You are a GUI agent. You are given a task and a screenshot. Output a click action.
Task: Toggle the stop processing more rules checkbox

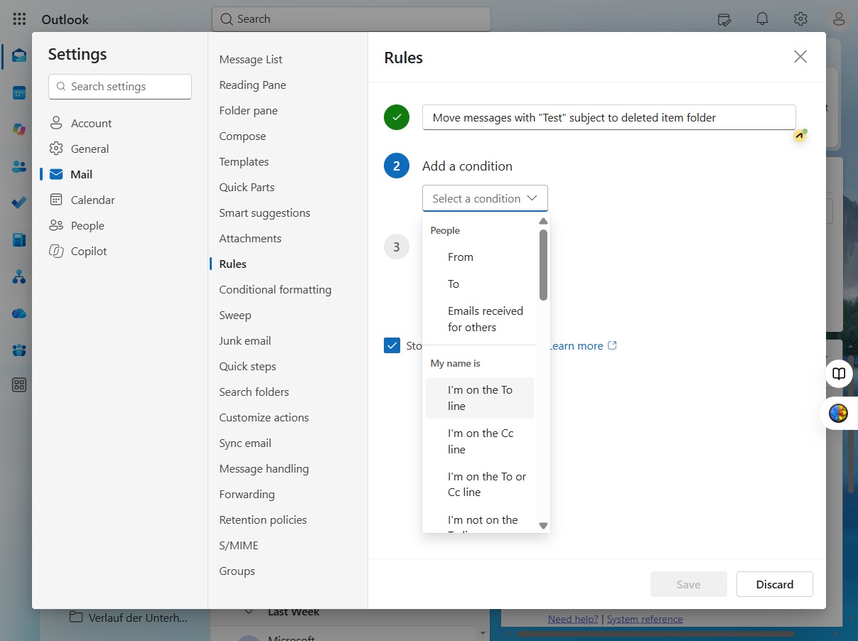(392, 345)
